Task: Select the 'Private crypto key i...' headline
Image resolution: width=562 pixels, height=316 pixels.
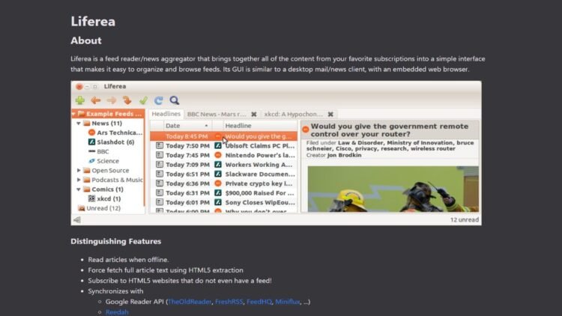Action: point(259,183)
